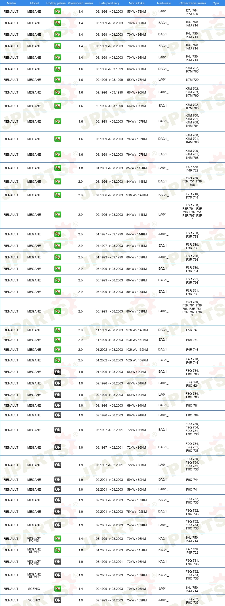Click the PB icon in the 102kW DA0/1_ row
Viewport: 225px width, 606px height.
(58, 350)
